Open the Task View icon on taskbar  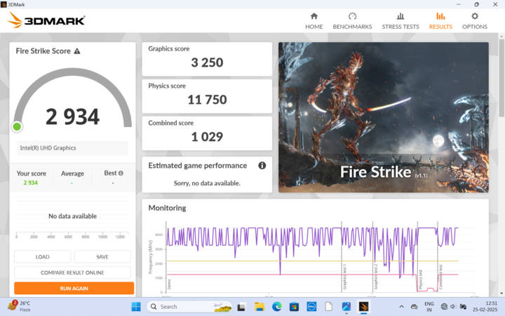click(x=241, y=307)
